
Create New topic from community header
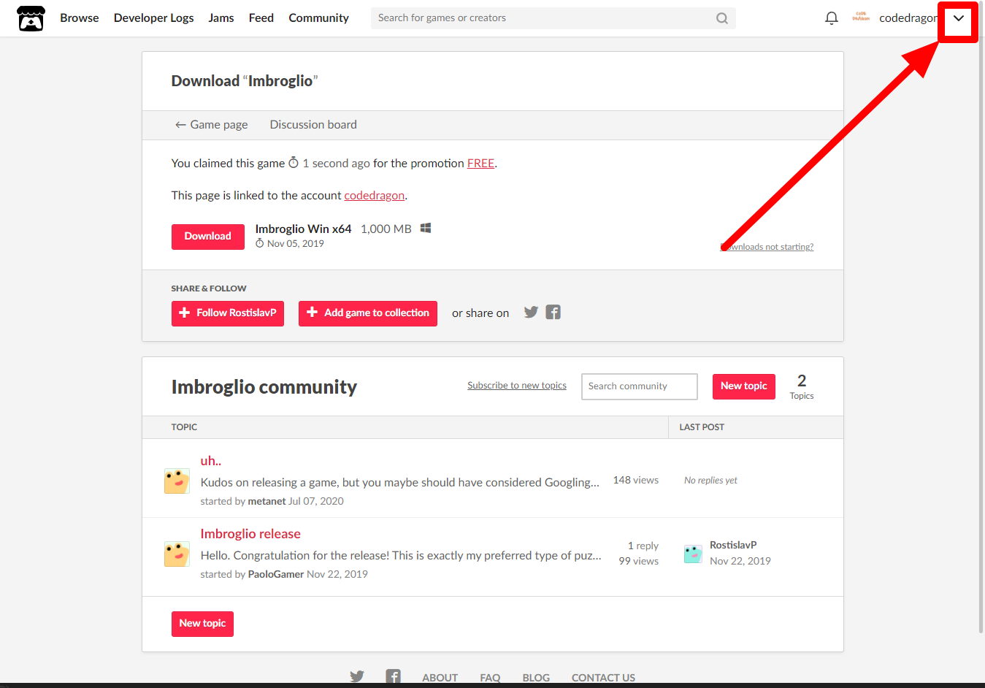pyautogui.click(x=744, y=386)
